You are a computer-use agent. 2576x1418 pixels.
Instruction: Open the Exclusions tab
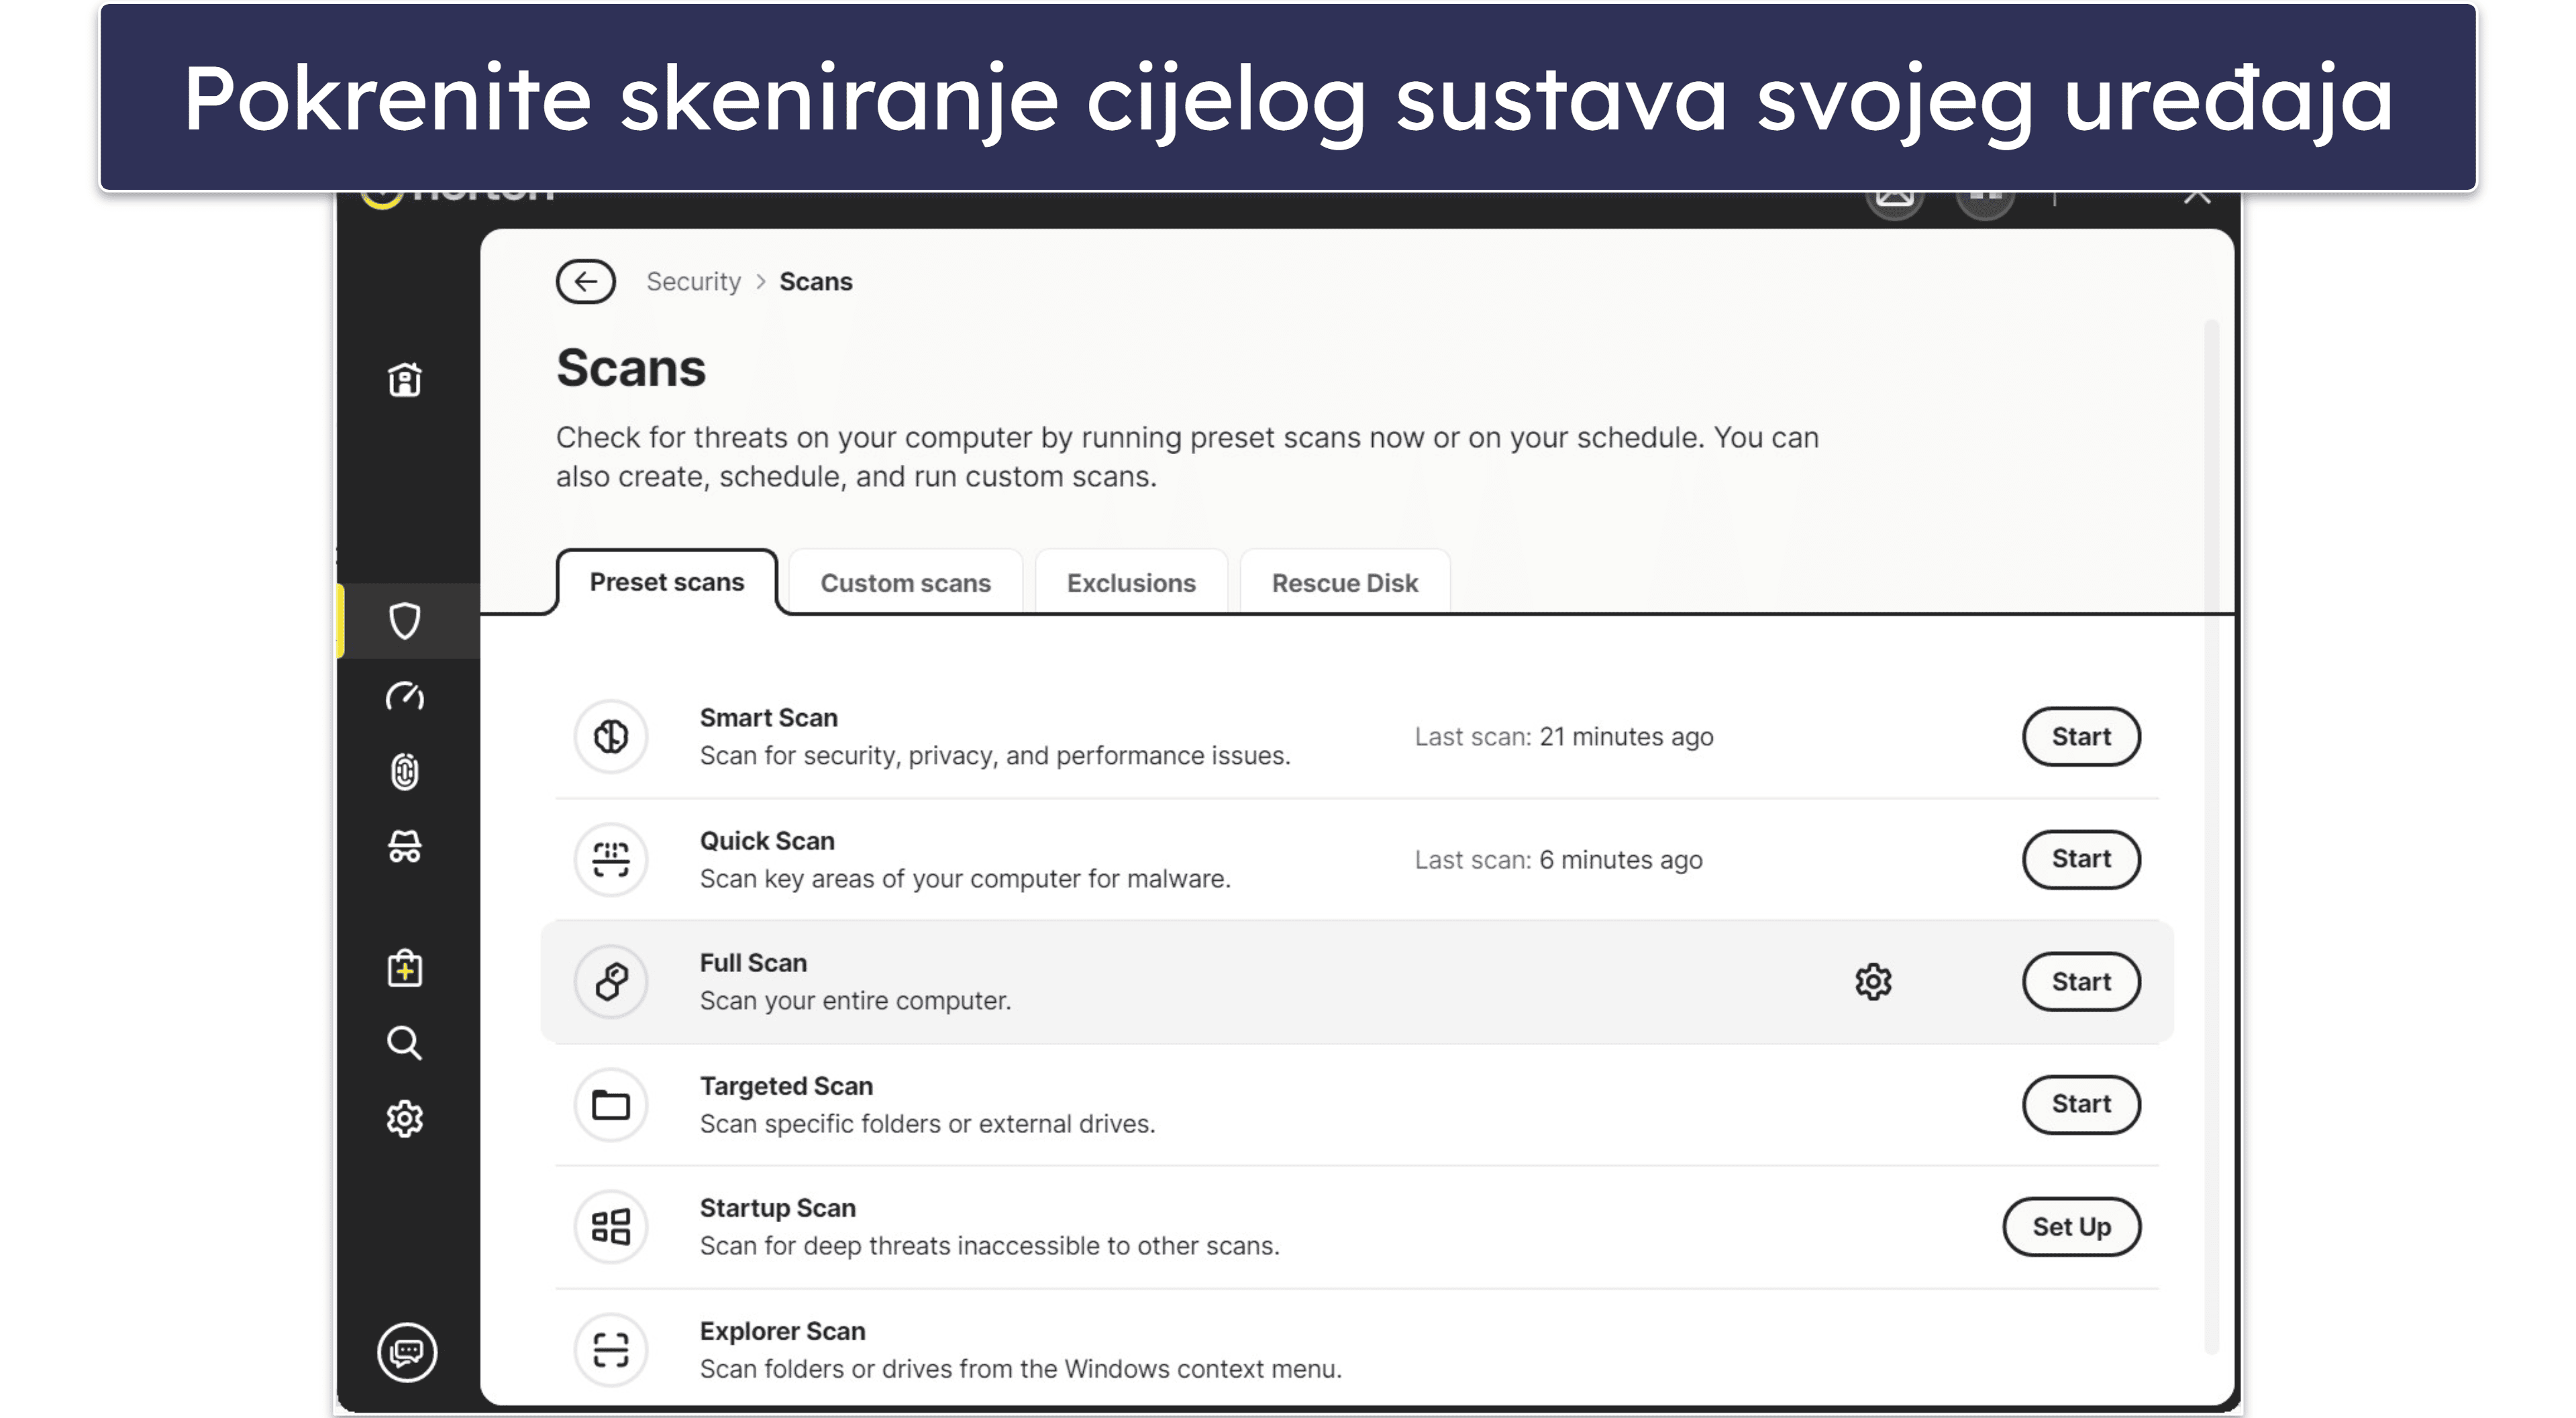(x=1131, y=583)
